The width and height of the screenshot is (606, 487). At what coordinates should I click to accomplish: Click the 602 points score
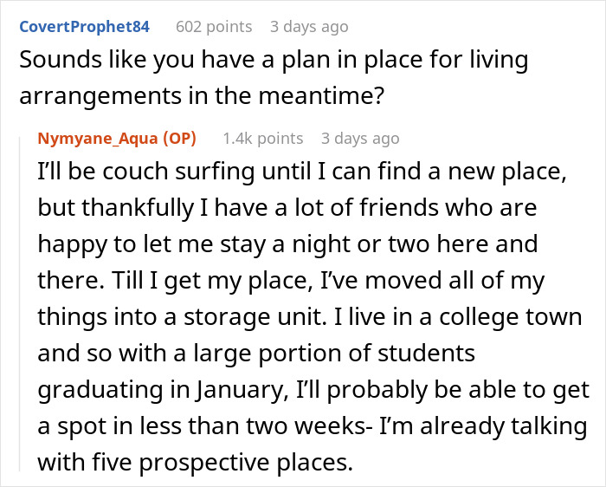(214, 26)
